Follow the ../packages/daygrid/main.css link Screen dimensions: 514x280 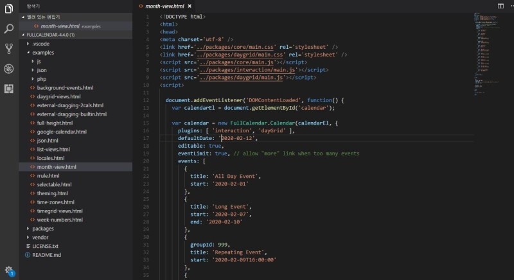pos(239,55)
